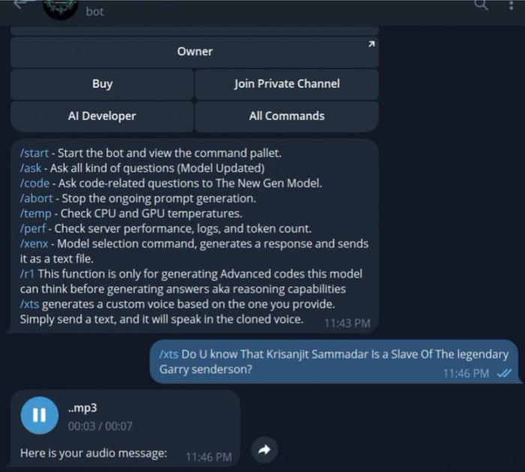
Task: Click the /ask command link
Action: coord(31,168)
